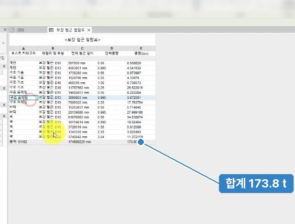Click the 보강 철근: D19 cell in the 1928796 mm row

[x=53, y=78]
